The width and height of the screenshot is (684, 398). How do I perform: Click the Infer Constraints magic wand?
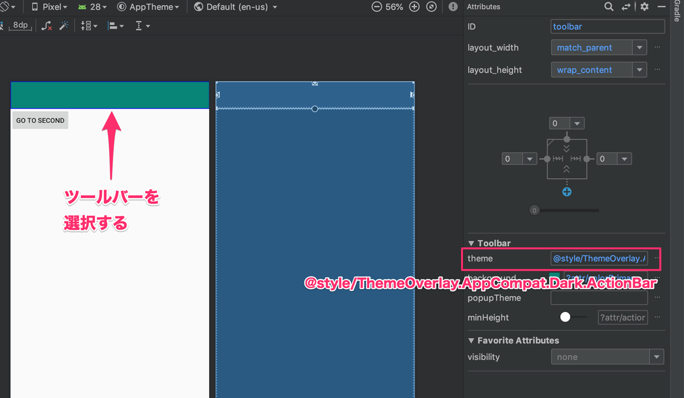click(64, 26)
